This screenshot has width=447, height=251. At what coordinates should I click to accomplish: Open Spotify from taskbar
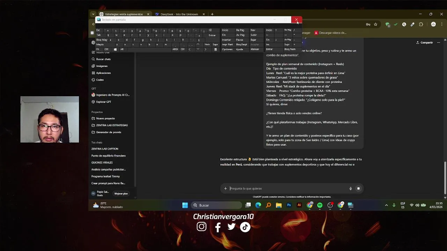coord(320,205)
